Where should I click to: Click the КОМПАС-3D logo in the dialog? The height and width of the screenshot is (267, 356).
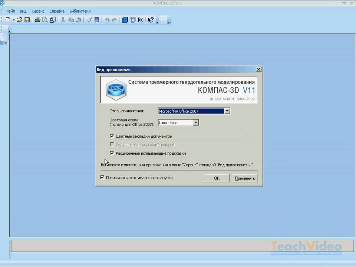116,90
